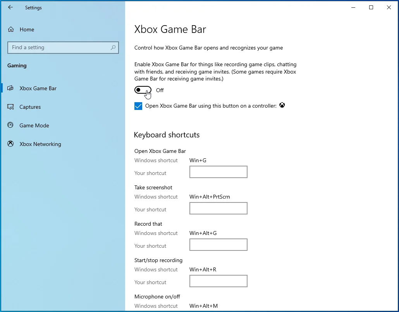Click Your shortcut field for Record that
Image resolution: width=399 pixels, height=312 pixels.
tap(218, 245)
